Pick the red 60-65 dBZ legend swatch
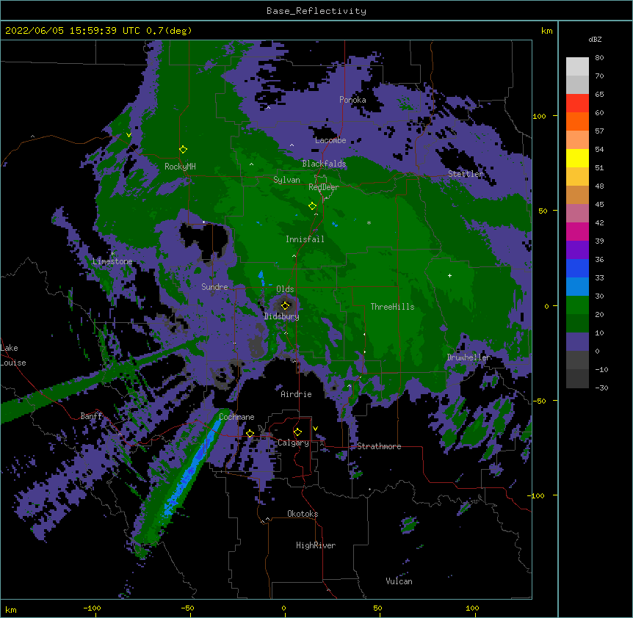 [x=577, y=103]
